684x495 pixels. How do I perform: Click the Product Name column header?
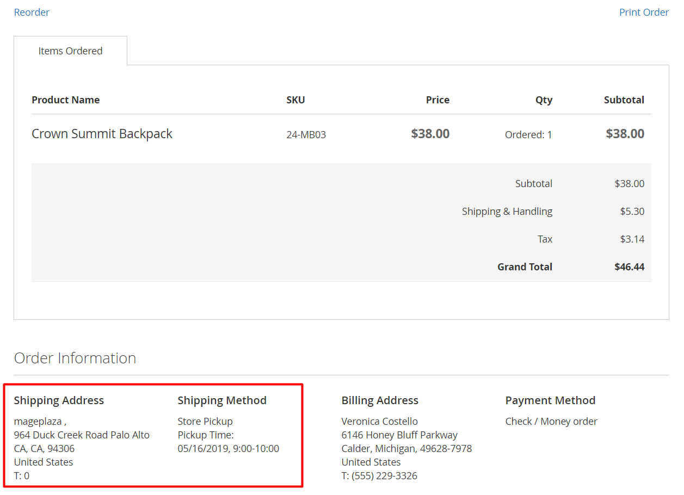point(65,100)
